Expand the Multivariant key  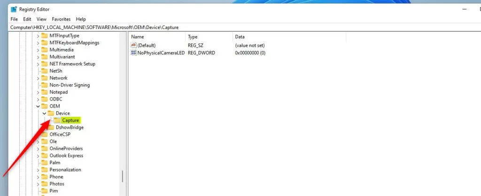(38, 57)
